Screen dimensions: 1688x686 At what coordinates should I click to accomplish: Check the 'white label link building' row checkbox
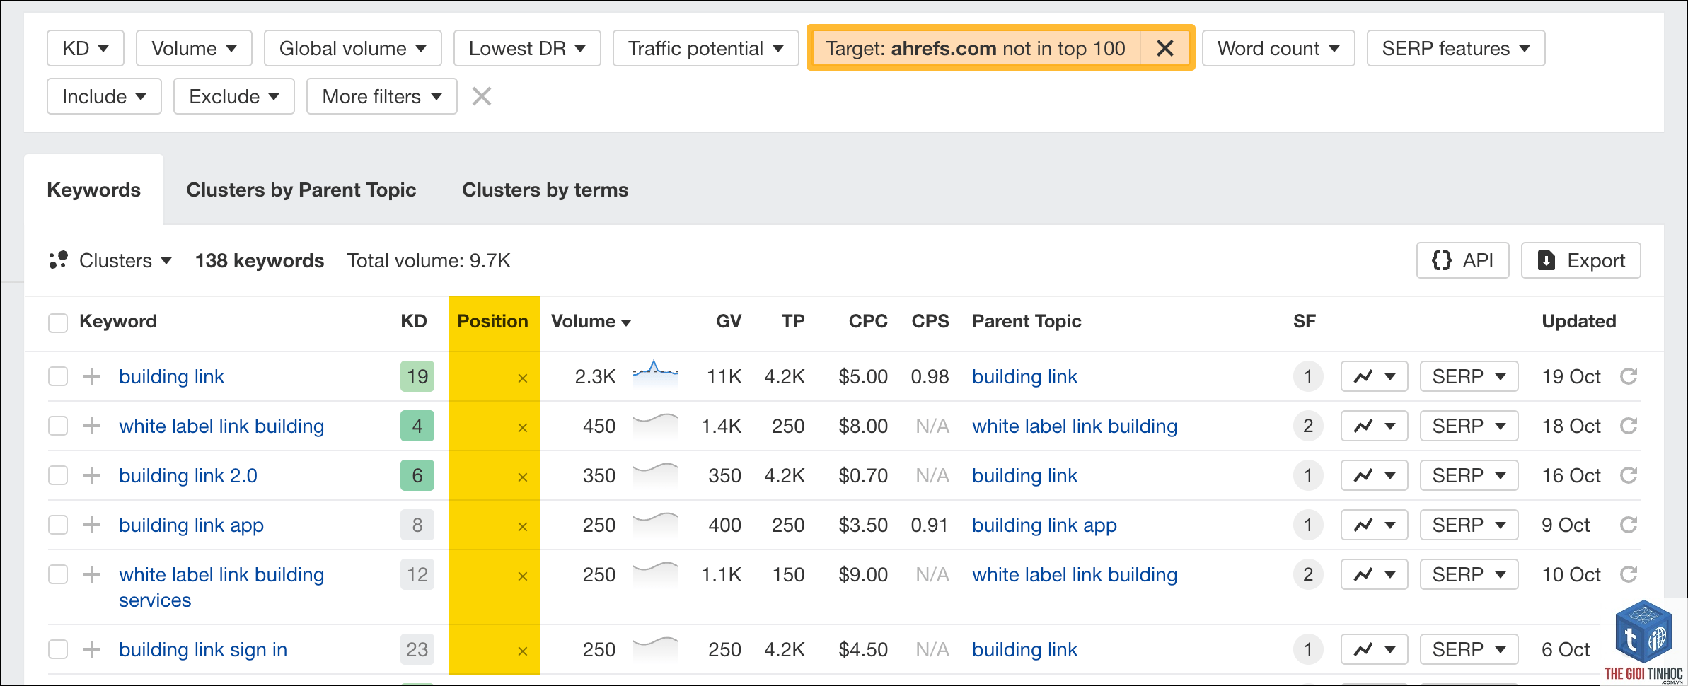tap(58, 426)
